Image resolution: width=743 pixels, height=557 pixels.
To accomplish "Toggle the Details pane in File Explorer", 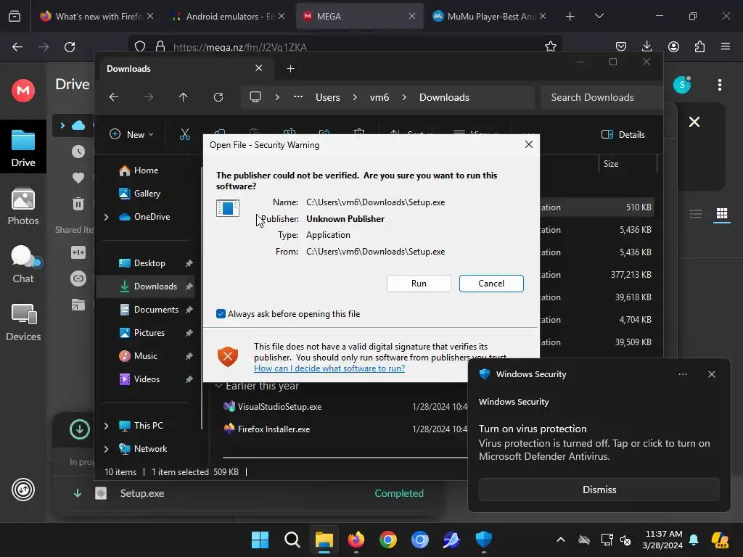I will tap(623, 134).
